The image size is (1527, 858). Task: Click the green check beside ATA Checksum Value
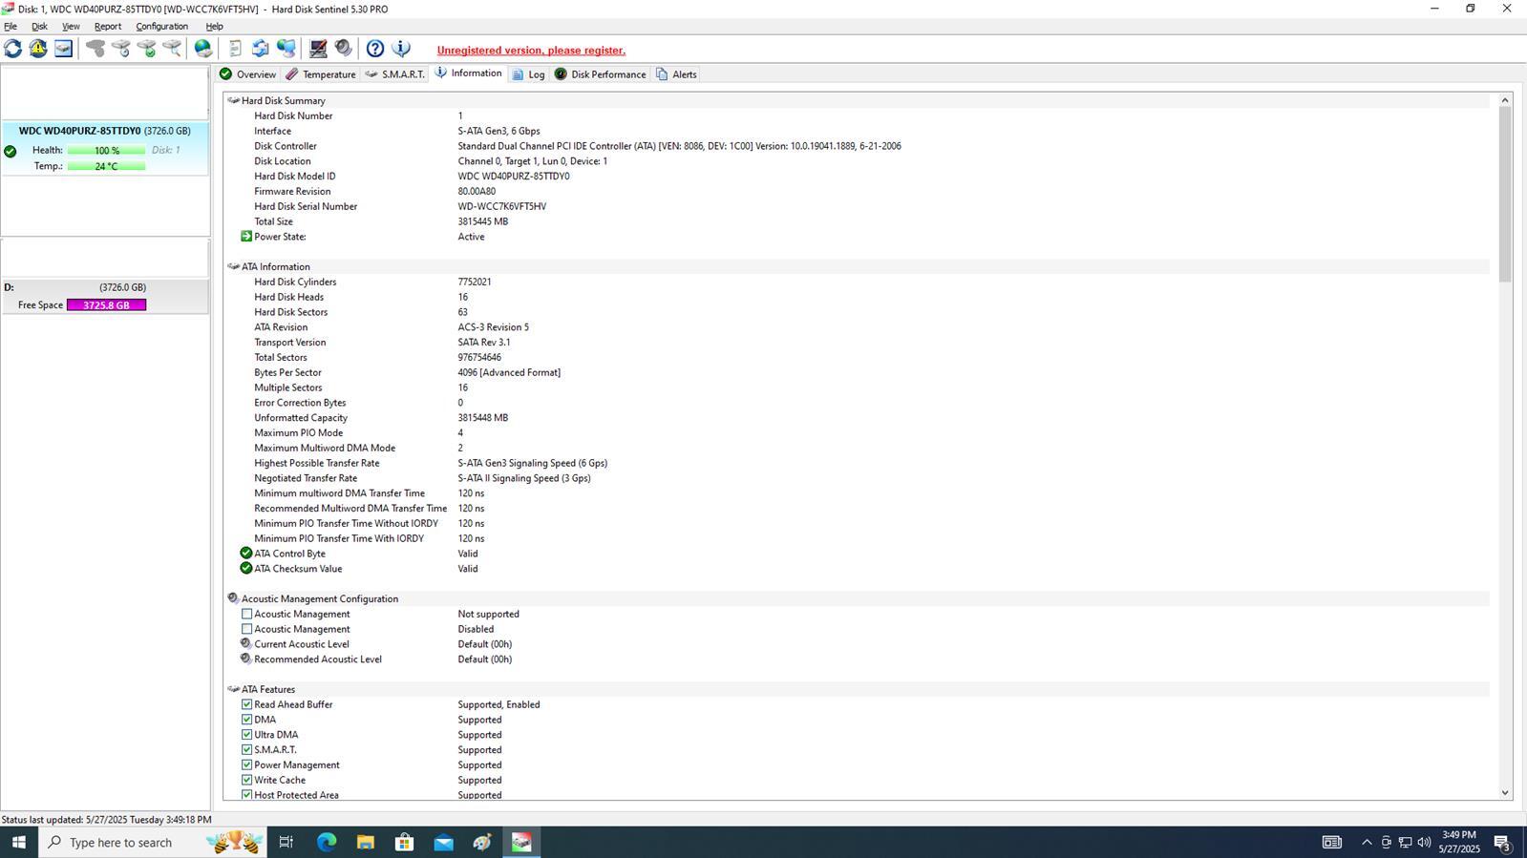coord(246,569)
